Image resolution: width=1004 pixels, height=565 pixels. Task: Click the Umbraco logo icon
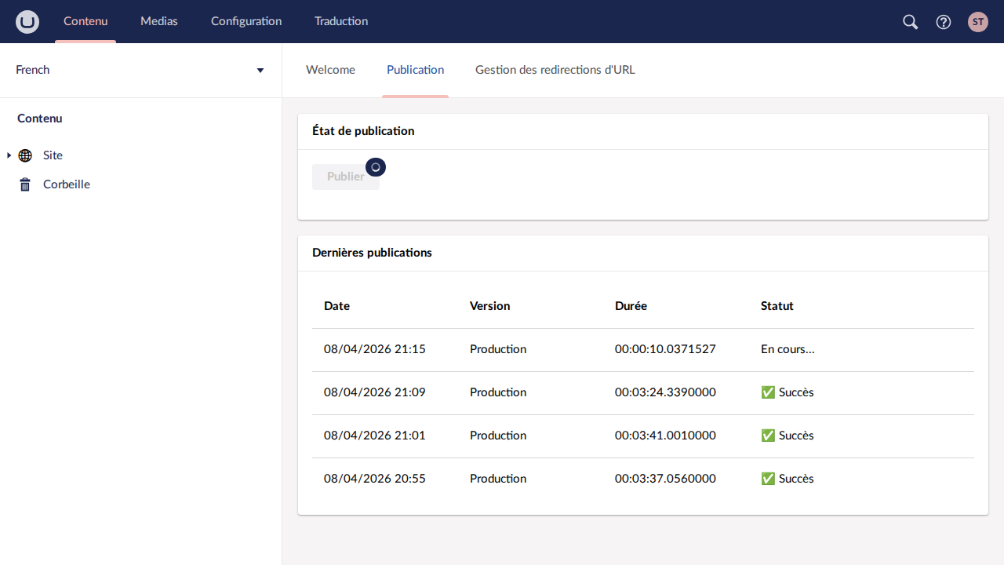(x=27, y=22)
